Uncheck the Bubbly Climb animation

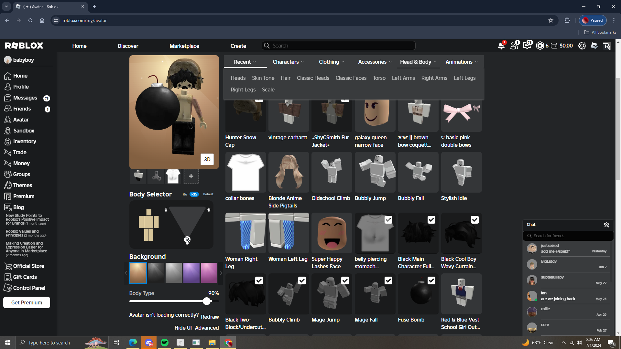pos(302,280)
